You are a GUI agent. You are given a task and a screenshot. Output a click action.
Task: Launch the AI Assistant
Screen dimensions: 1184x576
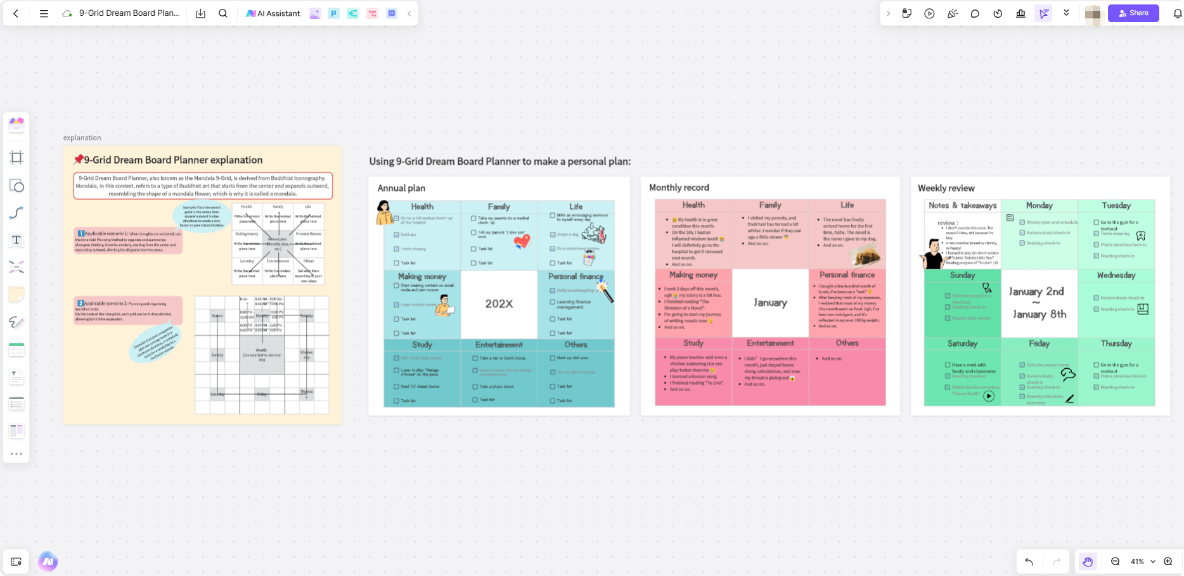pos(273,13)
